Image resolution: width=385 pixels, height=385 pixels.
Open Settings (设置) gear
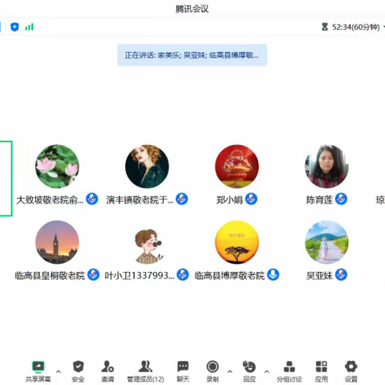coord(351,371)
